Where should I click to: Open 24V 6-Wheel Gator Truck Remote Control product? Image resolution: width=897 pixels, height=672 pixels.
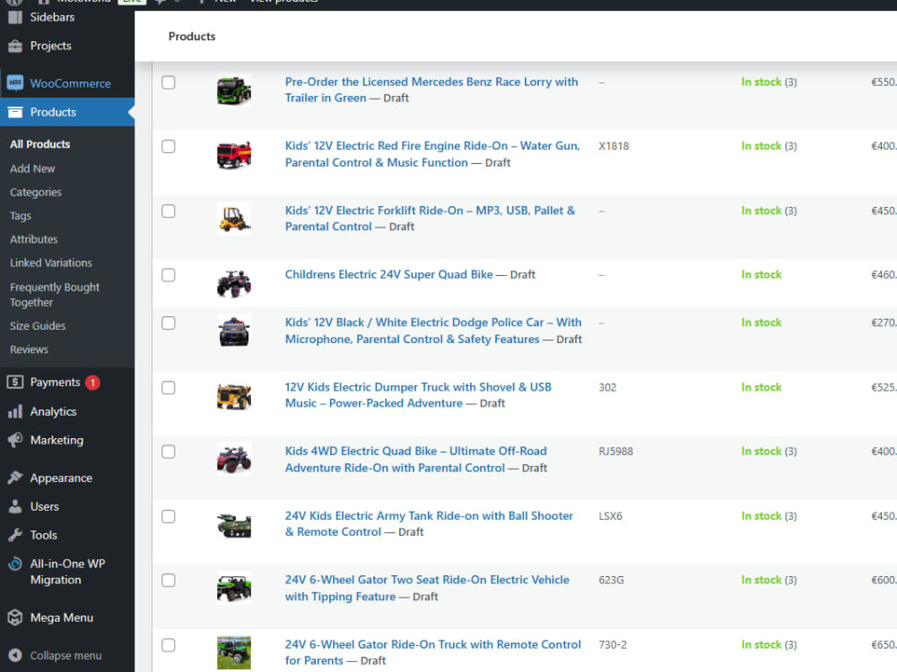point(433,652)
